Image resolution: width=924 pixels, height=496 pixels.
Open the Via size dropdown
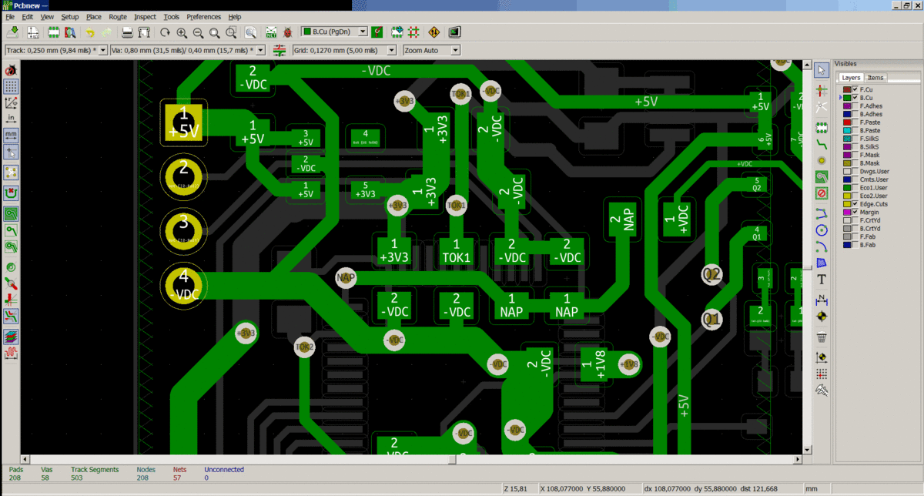261,50
